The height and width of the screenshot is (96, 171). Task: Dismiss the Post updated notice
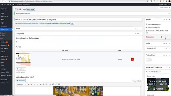click(169, 14)
